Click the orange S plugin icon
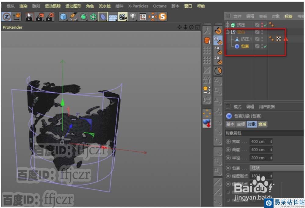The height and width of the screenshot is (208, 305). (x=163, y=17)
